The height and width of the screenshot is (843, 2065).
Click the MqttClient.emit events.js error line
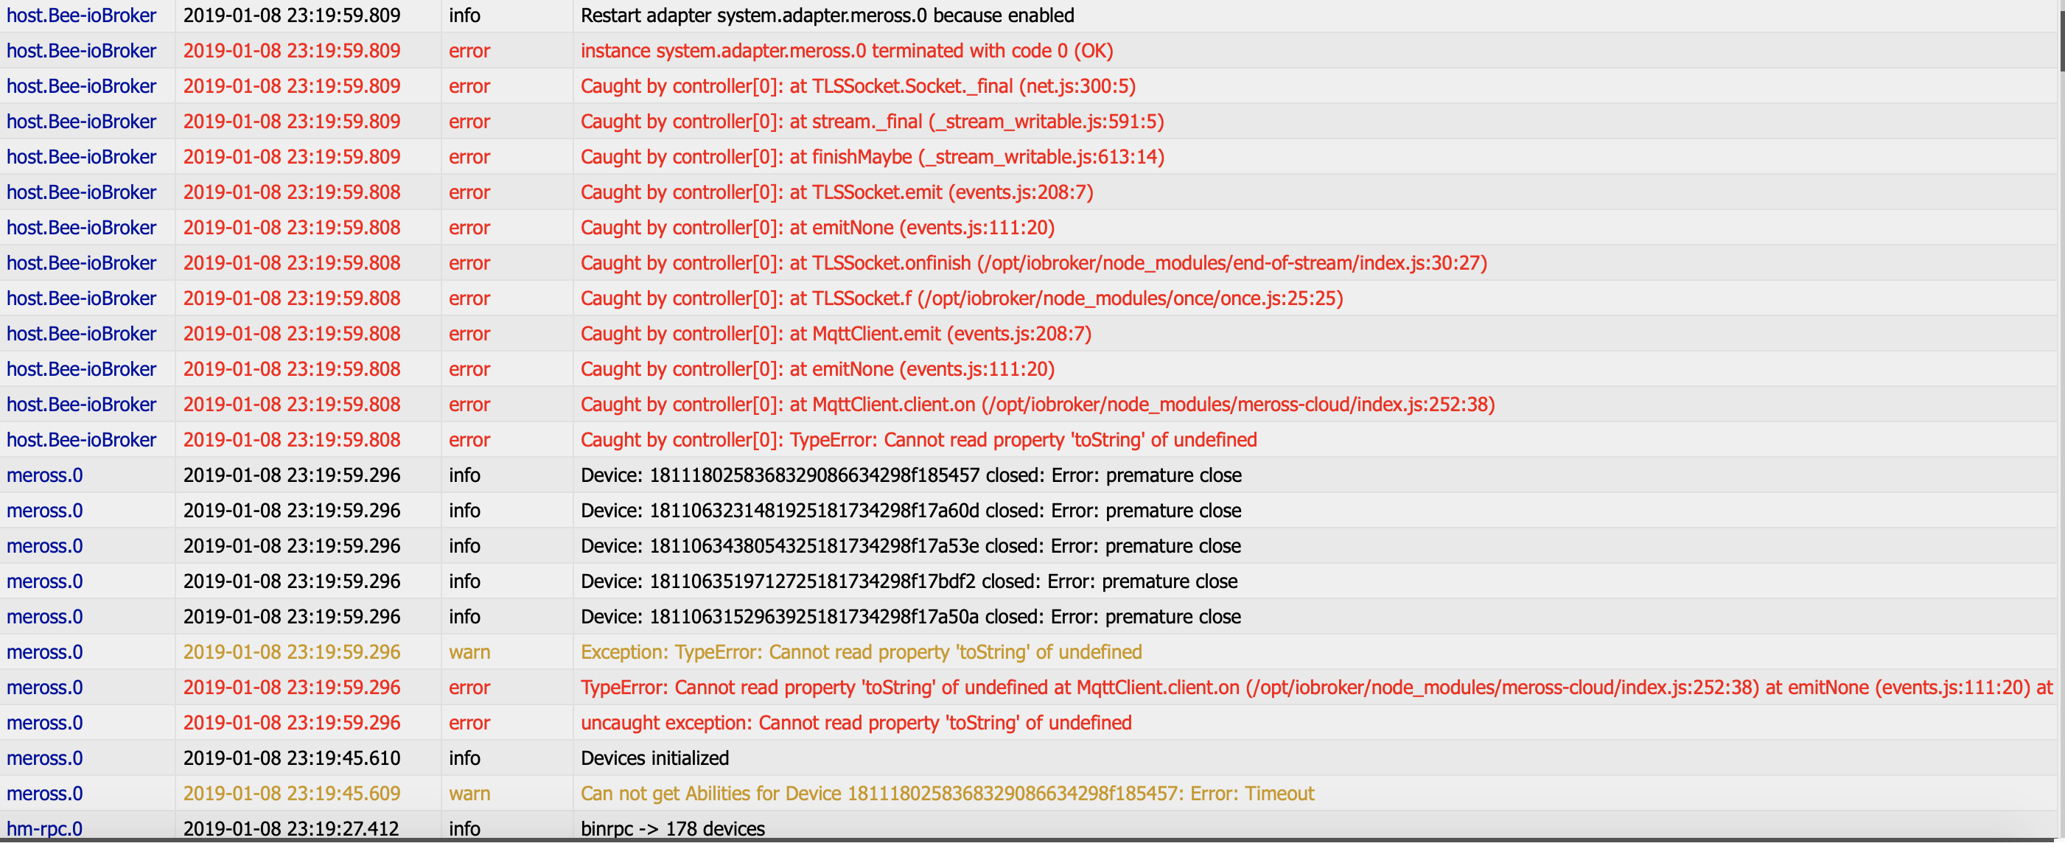pos(836,333)
